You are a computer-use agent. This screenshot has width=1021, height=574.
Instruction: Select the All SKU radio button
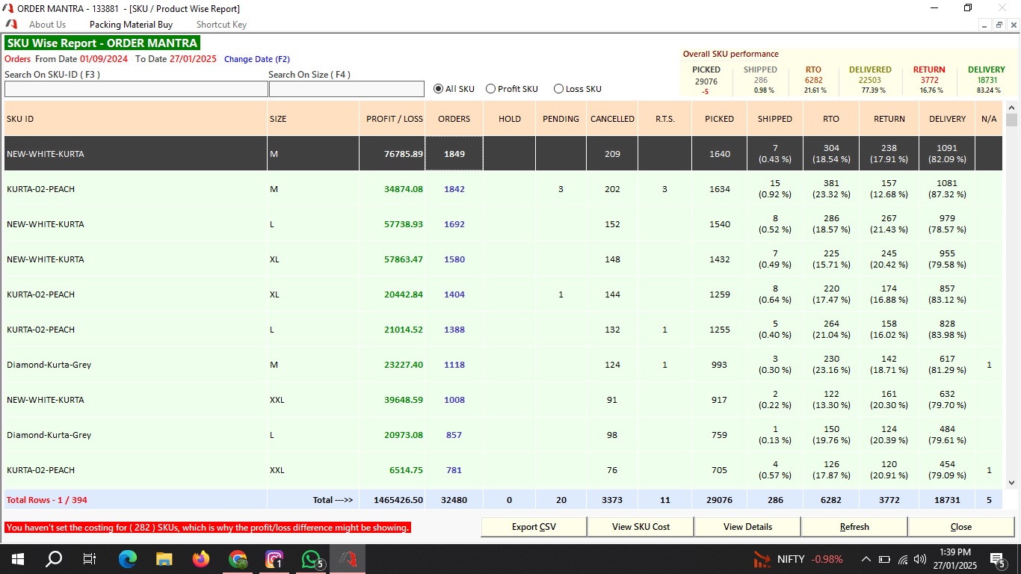click(x=439, y=89)
